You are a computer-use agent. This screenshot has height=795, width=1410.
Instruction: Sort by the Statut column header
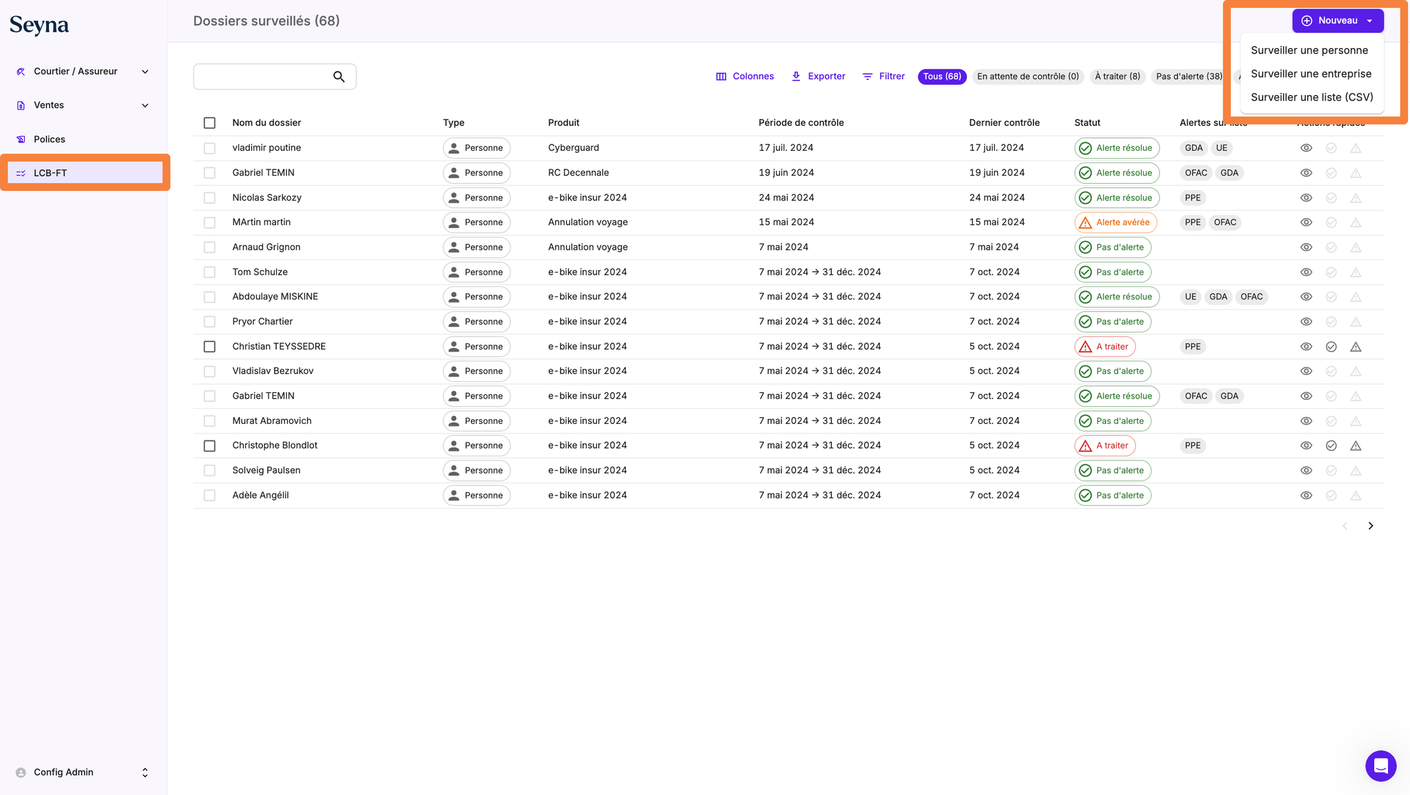[1087, 123]
